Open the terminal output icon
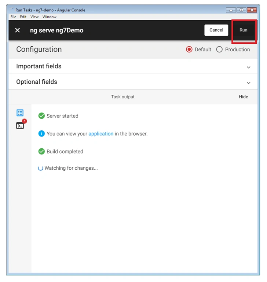 (20, 126)
